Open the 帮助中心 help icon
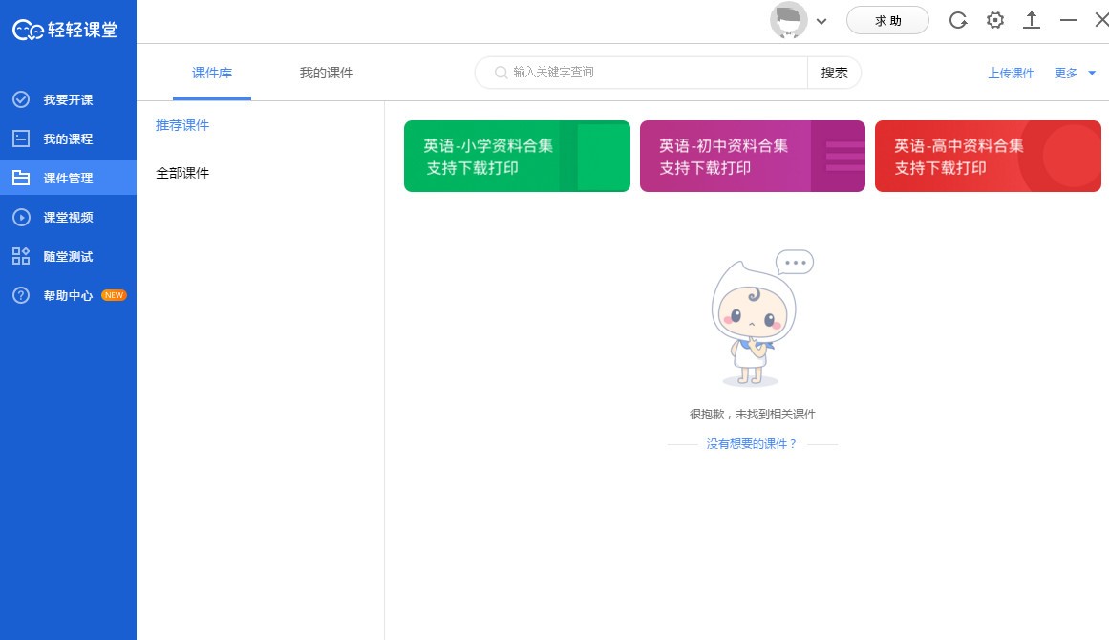This screenshot has height=640, width=1109. point(21,295)
